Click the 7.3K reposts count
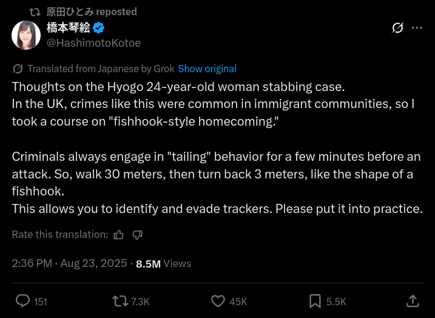The width and height of the screenshot is (435, 318). click(x=140, y=302)
